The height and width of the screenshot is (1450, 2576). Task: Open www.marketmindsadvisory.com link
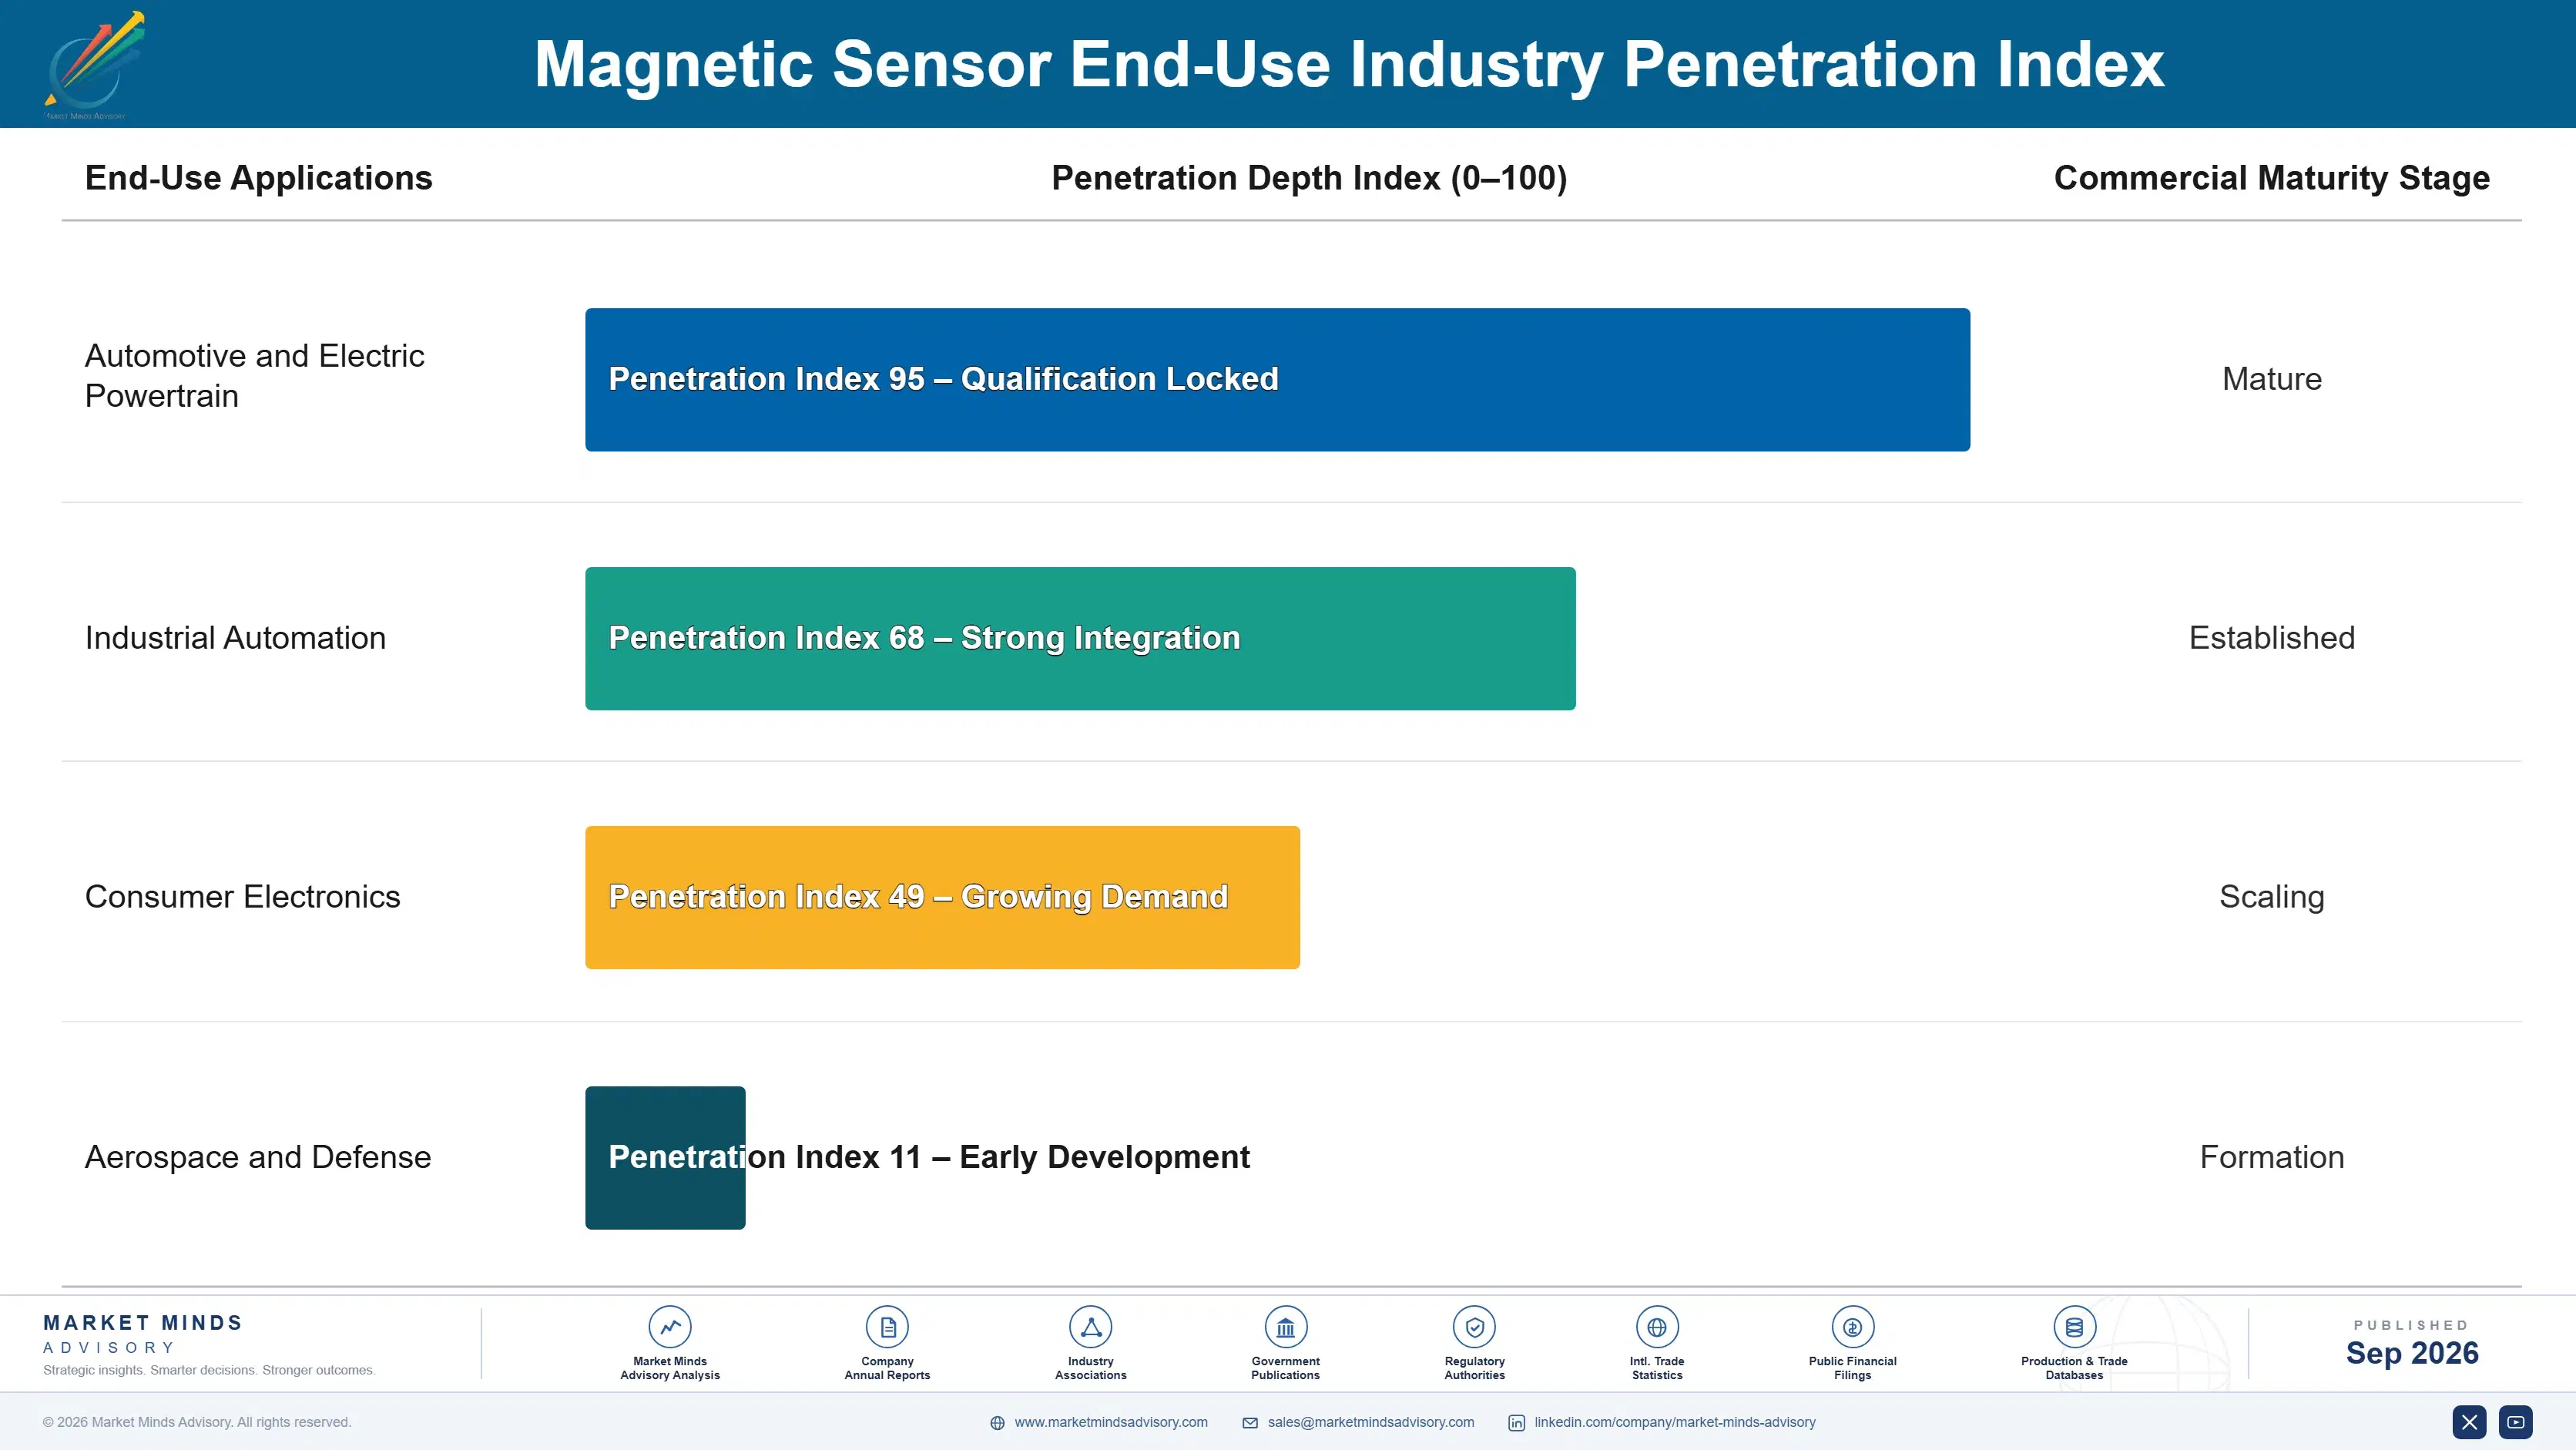[x=1111, y=1422]
